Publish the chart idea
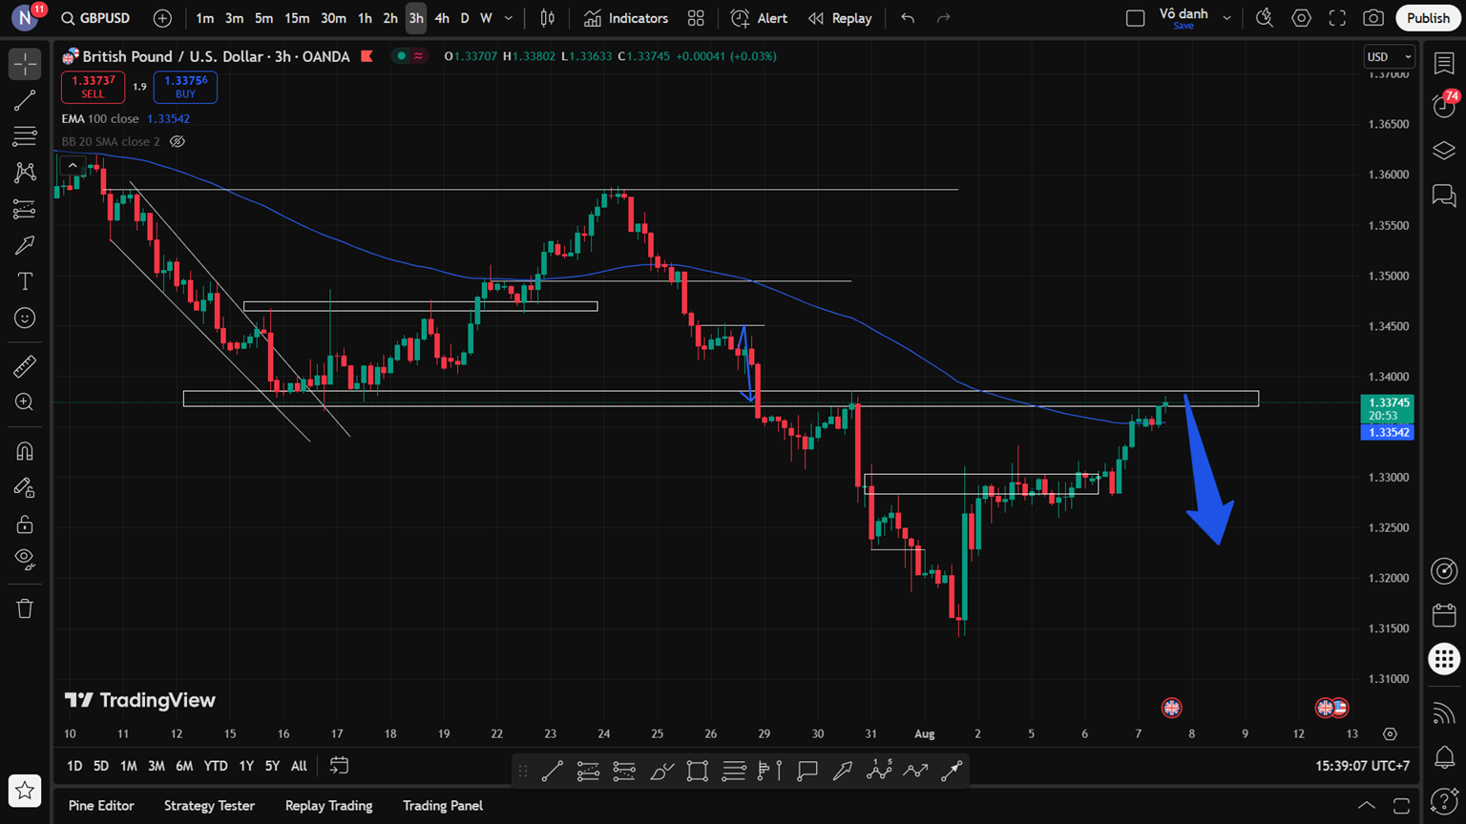The width and height of the screenshot is (1466, 824). click(x=1428, y=18)
